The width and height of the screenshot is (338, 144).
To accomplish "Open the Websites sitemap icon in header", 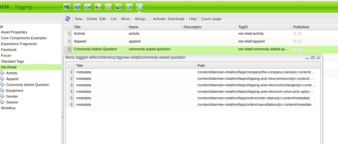I will pyautogui.click(x=67, y=7).
